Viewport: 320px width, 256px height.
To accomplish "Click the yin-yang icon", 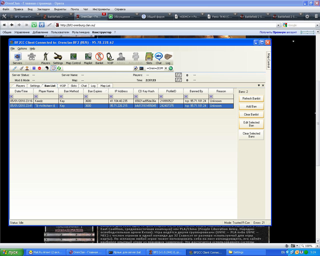I will [x=46, y=68].
